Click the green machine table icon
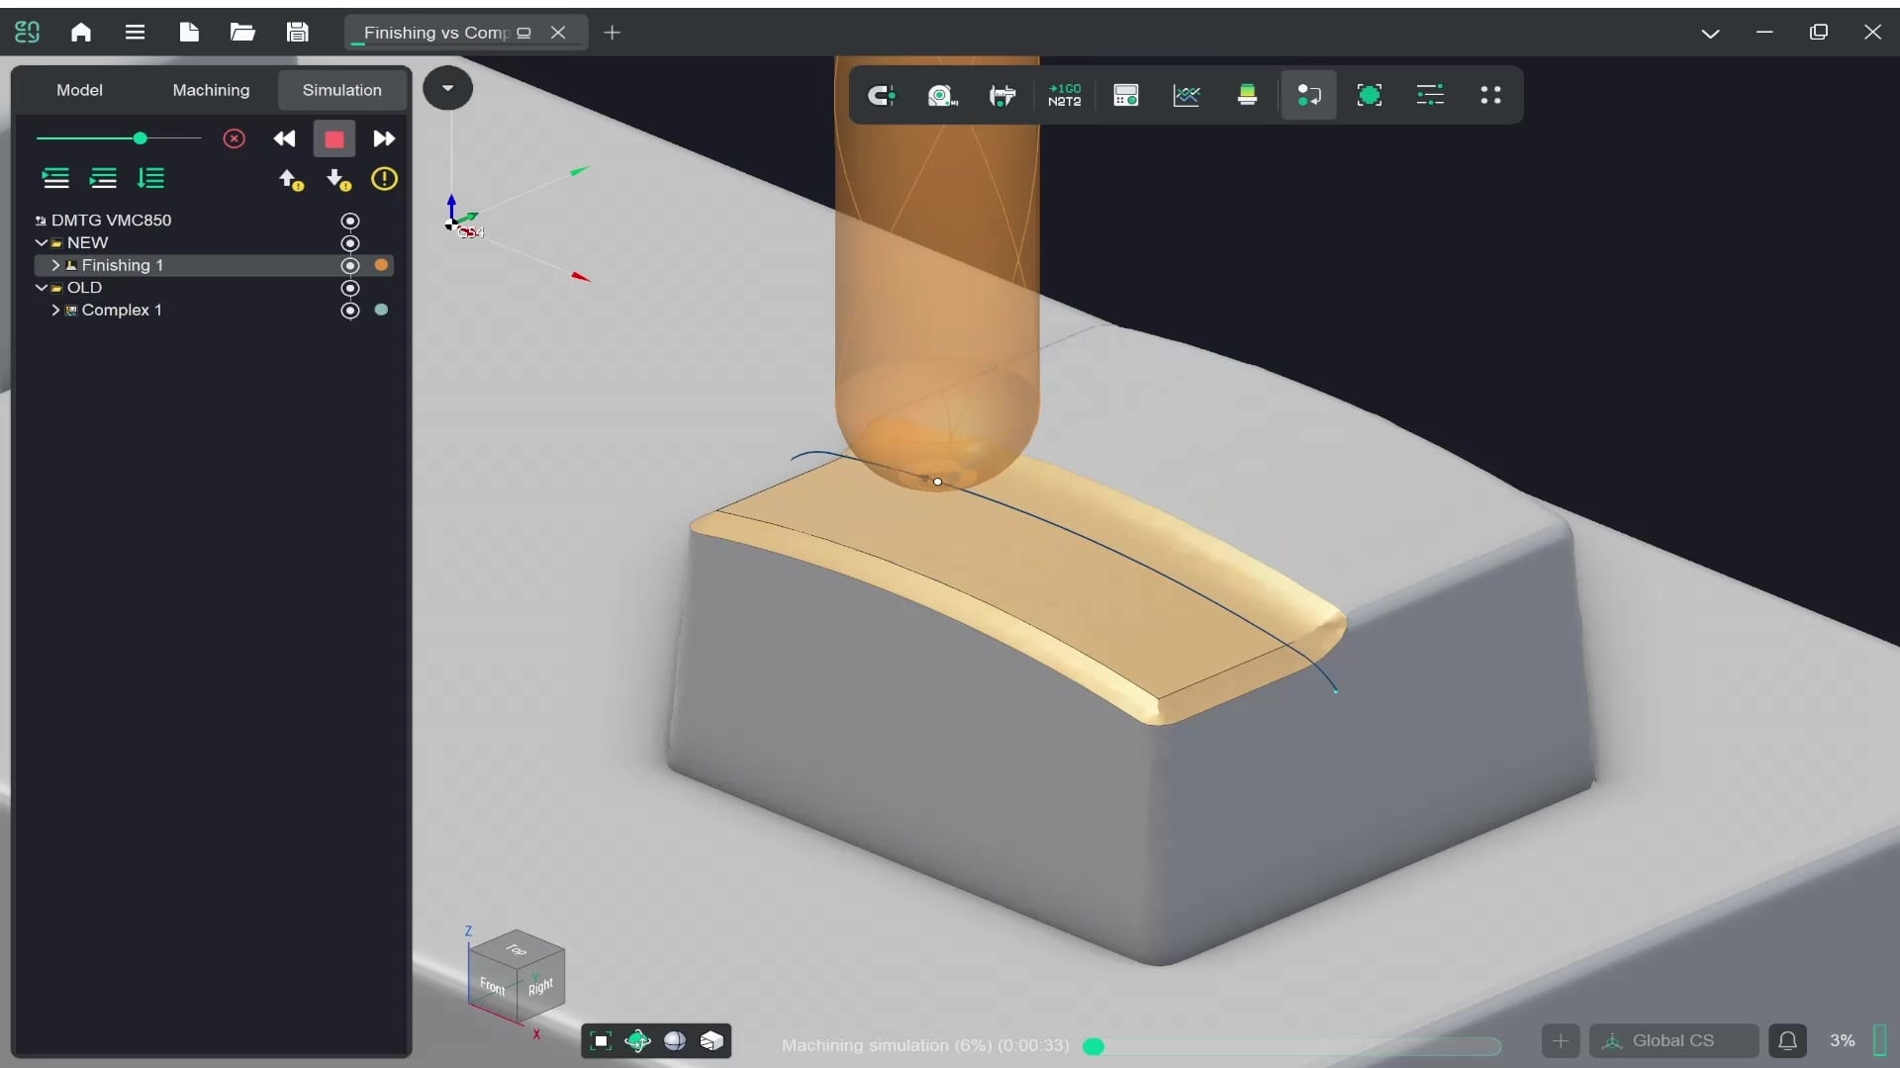This screenshot has height=1068, width=1900. pos(1247,95)
